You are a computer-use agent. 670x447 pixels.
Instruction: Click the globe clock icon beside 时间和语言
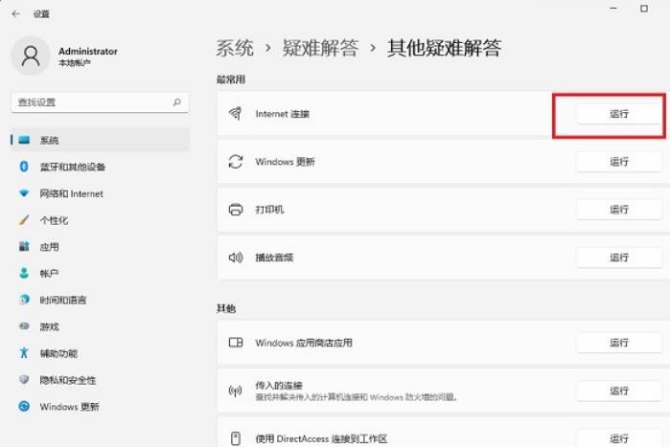(x=24, y=300)
